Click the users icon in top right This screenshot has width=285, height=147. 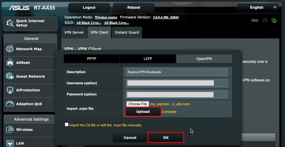coord(265,20)
